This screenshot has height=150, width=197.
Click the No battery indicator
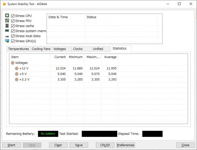coord(48,134)
